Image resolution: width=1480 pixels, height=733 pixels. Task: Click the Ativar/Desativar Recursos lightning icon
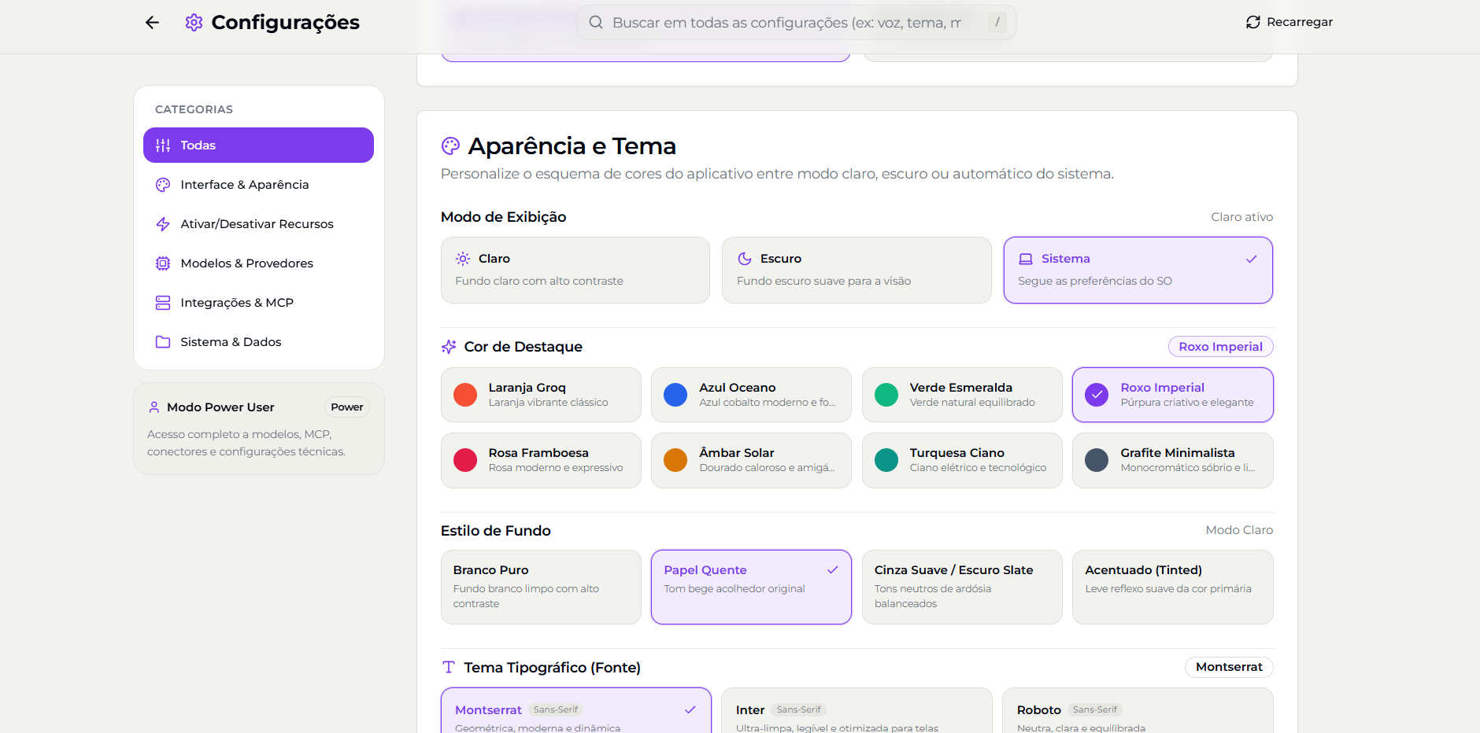point(163,224)
